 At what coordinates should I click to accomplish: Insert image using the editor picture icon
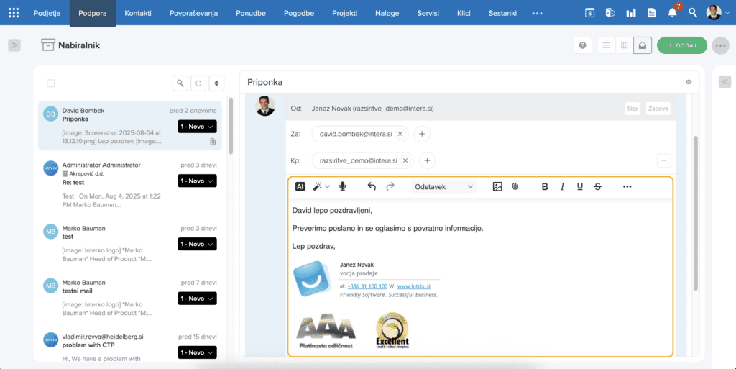click(x=497, y=186)
